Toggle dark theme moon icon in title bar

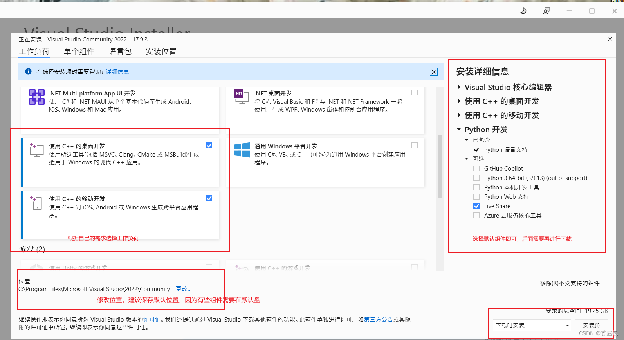point(523,11)
